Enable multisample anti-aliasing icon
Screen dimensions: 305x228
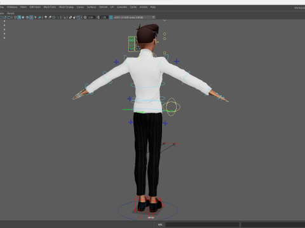[54, 17]
